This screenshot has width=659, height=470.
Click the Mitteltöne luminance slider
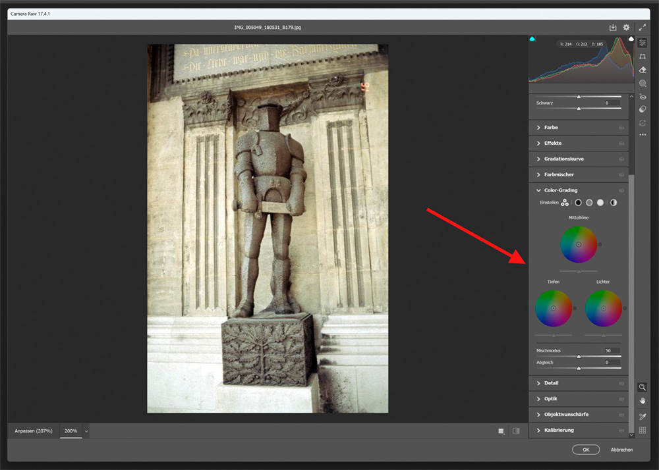tap(579, 271)
